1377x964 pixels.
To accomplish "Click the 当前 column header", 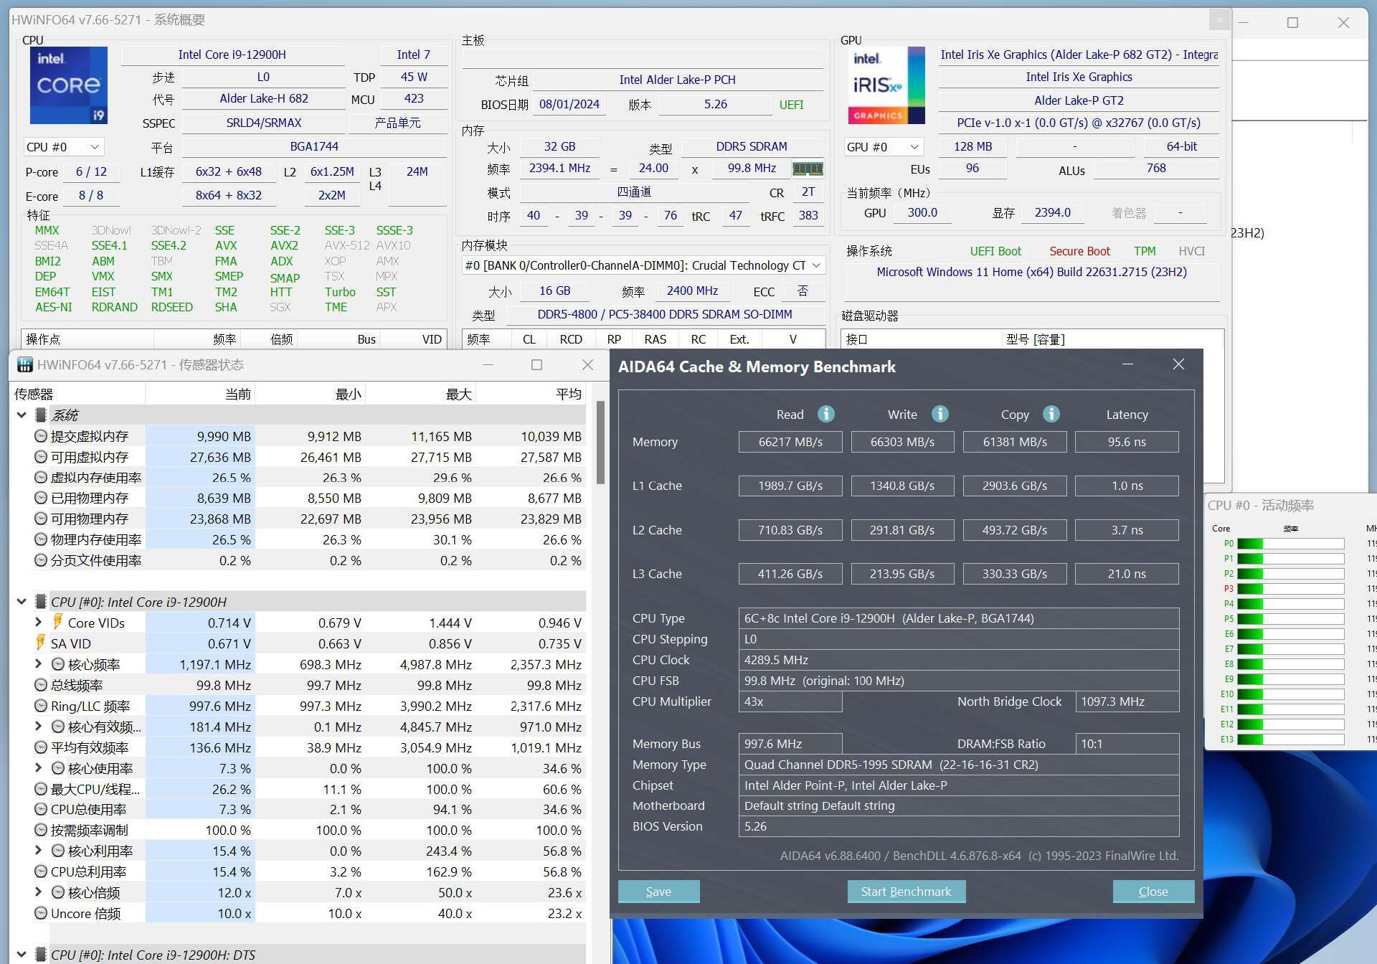I will [x=200, y=394].
